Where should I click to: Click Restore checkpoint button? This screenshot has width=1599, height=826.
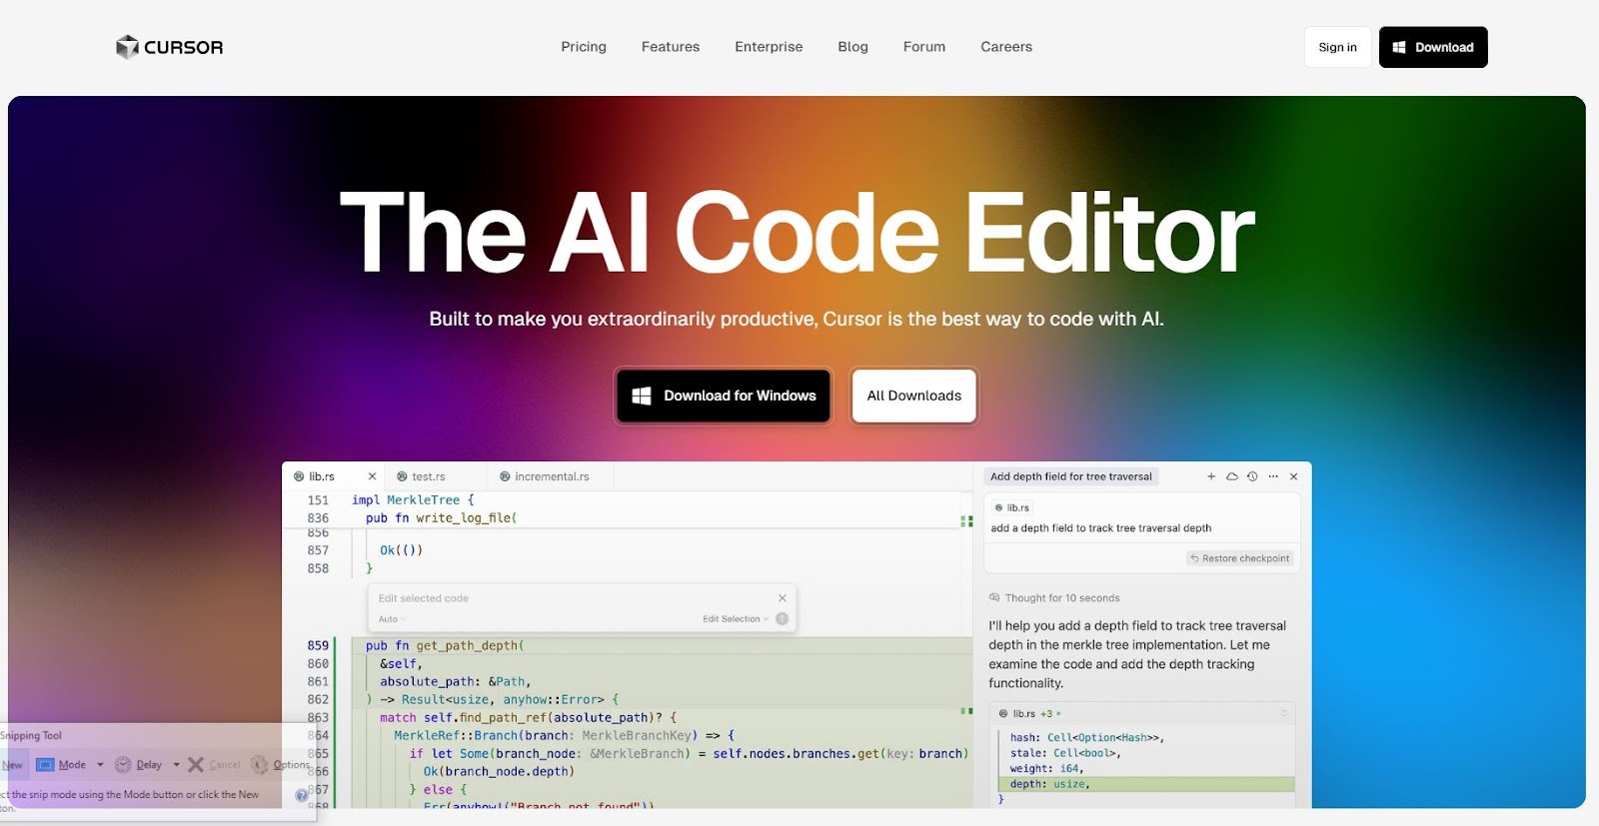(1239, 558)
